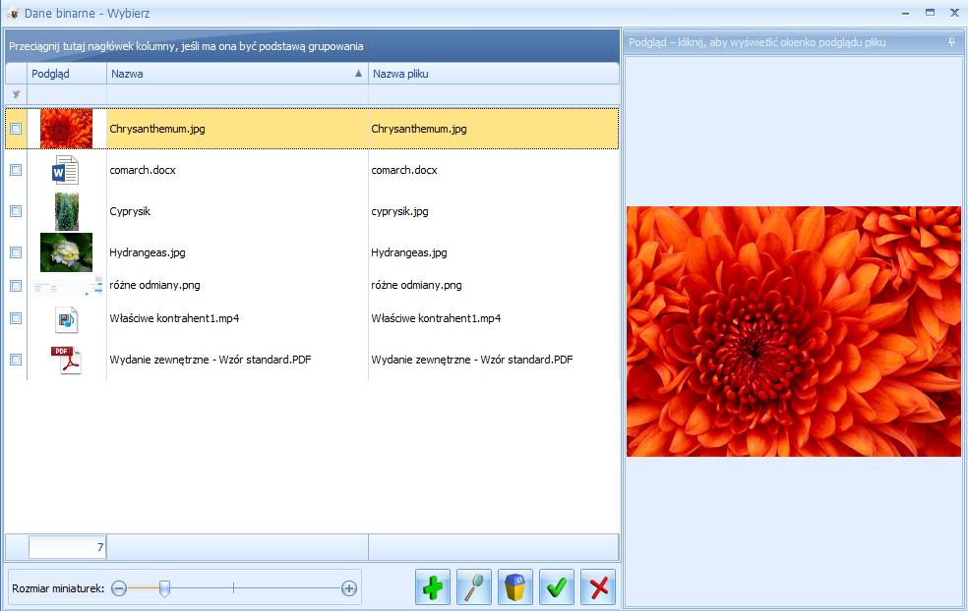Click the Word document icon for comarch.docx
The width and height of the screenshot is (968, 611).
[66, 170]
